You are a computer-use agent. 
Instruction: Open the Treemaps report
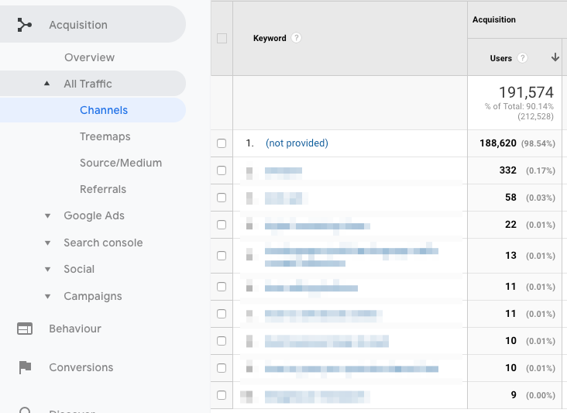pos(105,136)
